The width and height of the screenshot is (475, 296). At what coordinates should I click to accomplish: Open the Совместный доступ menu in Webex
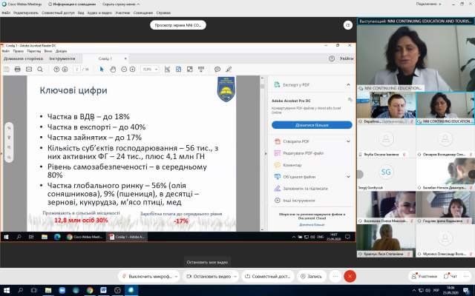pos(58,13)
